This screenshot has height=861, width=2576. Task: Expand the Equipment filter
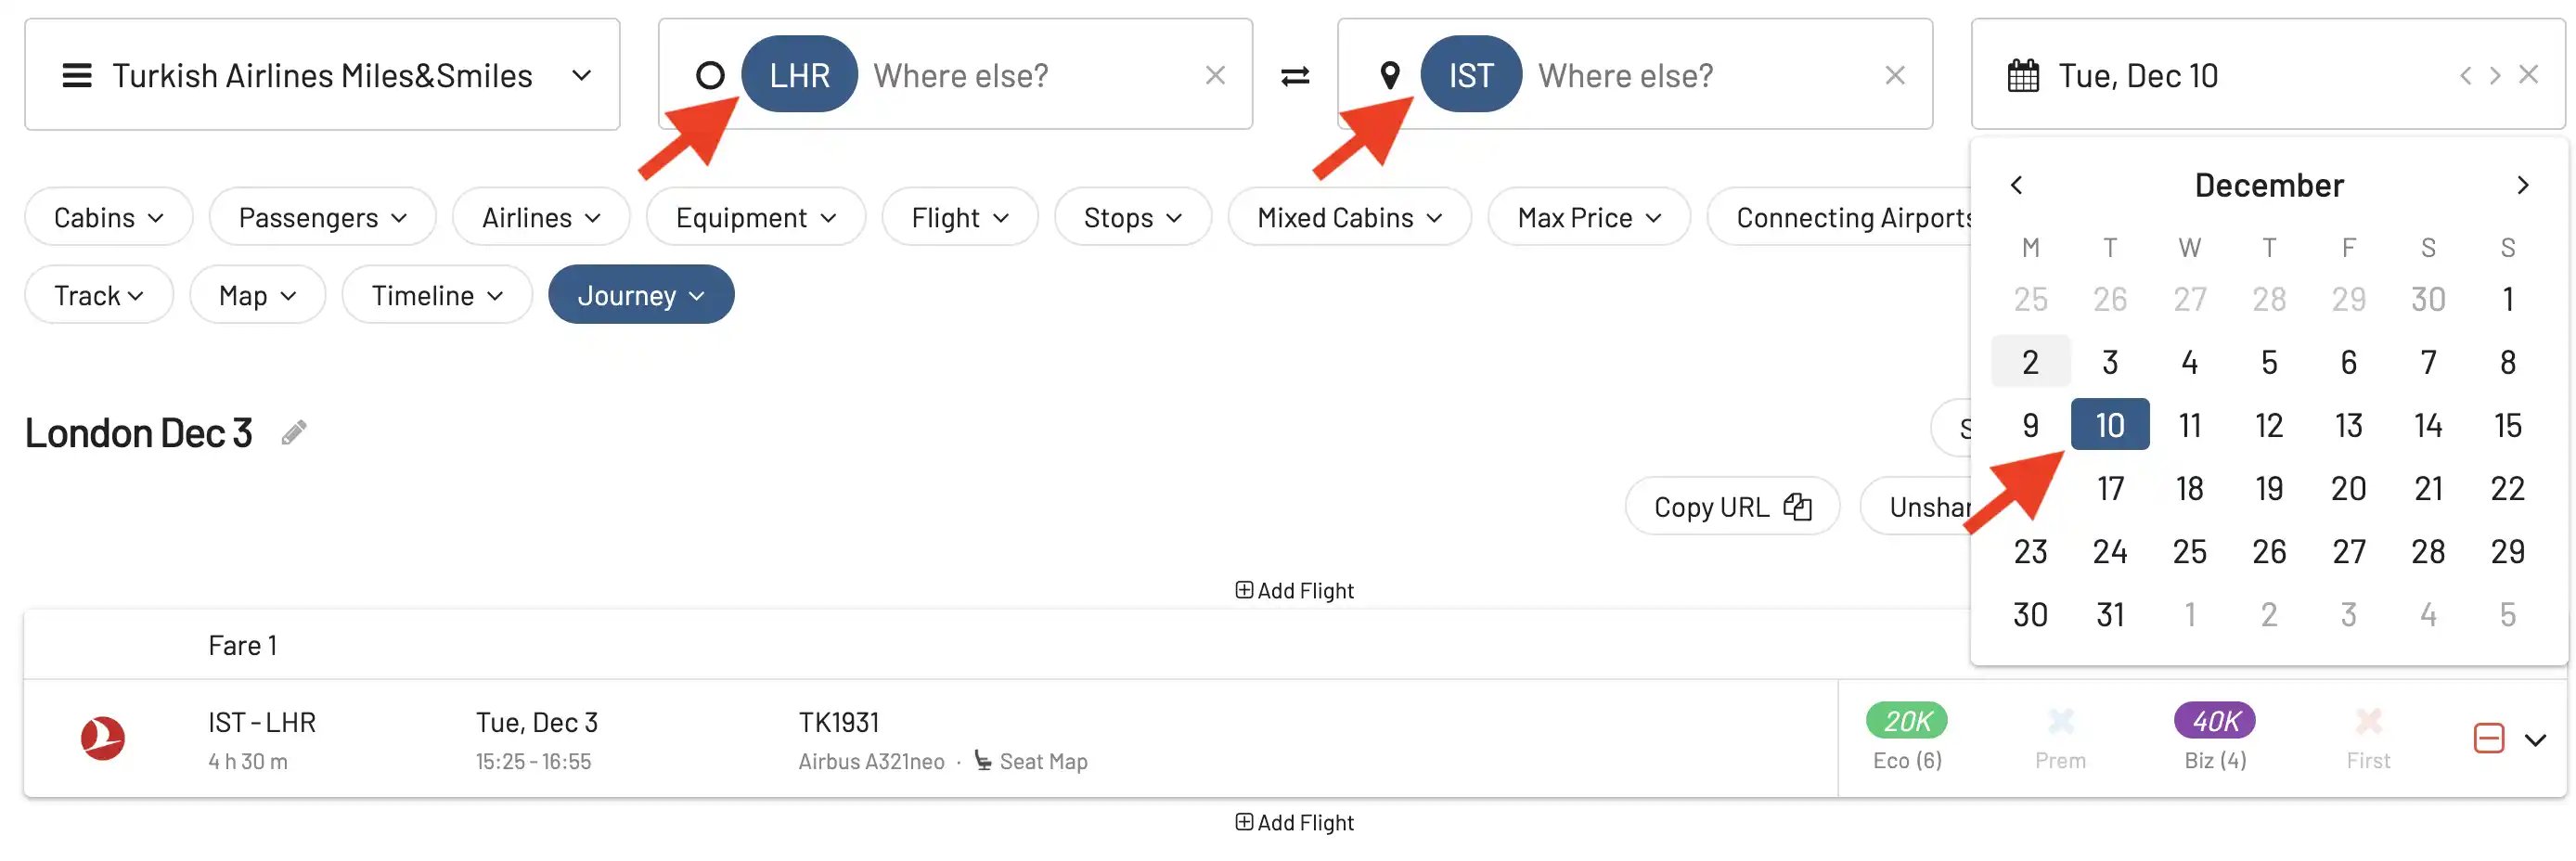tap(756, 217)
